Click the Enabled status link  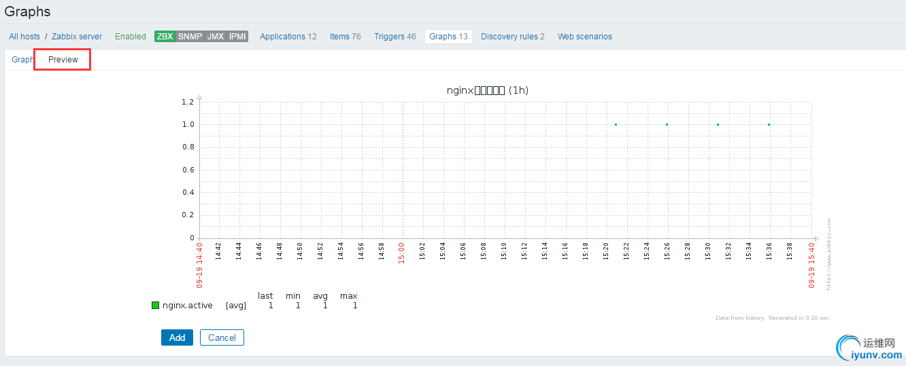click(x=131, y=37)
